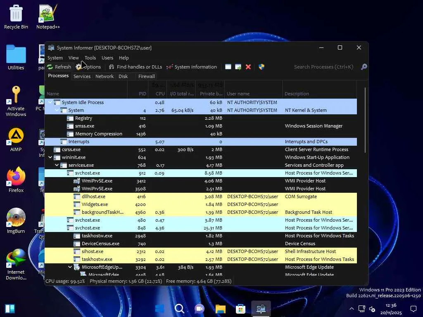This screenshot has height=317, width=423.
Task: Click the magnifier icon beside search box
Action: click(x=364, y=67)
